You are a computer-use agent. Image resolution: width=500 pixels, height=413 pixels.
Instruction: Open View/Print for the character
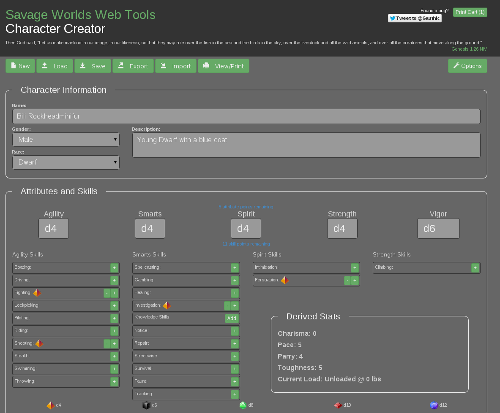point(224,66)
